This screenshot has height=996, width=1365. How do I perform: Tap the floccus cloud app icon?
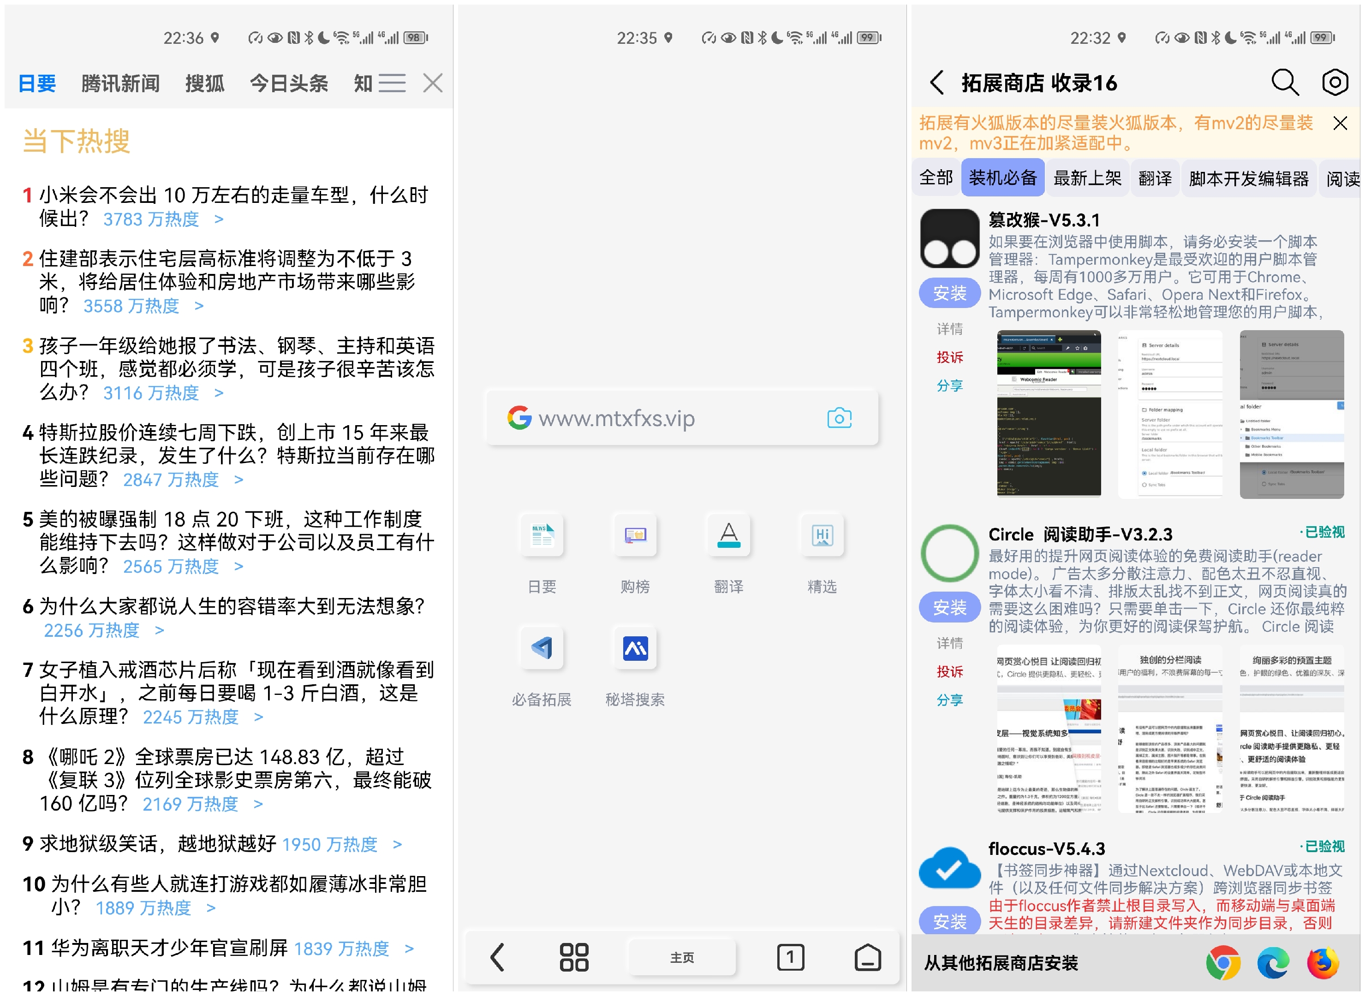coord(949,868)
